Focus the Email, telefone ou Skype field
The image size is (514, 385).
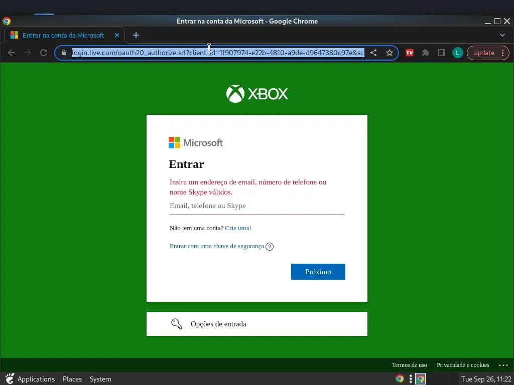point(257,206)
